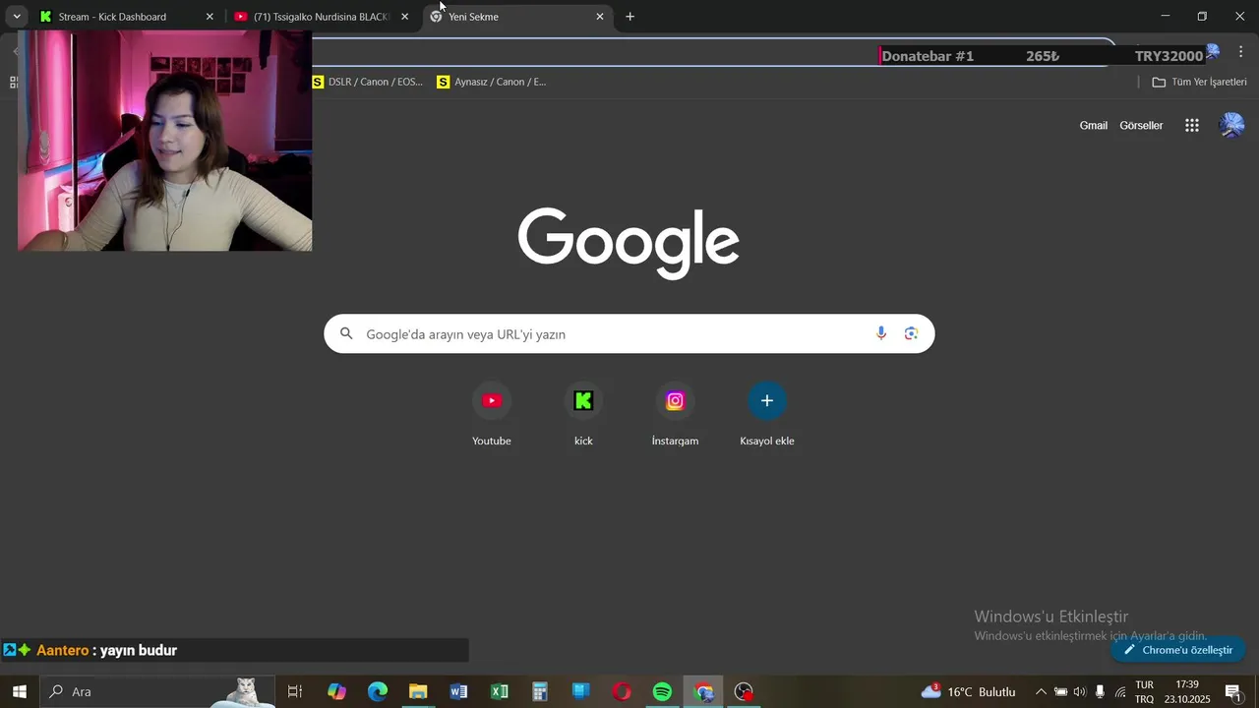Open Excel from the taskbar
1259x708 pixels.
pyautogui.click(x=500, y=691)
